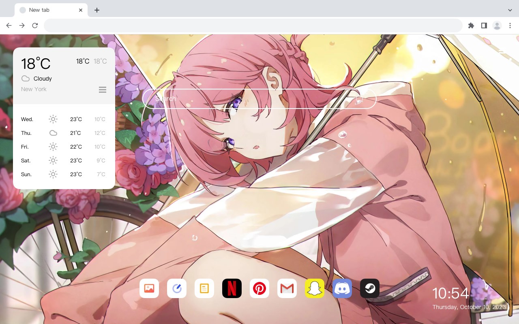Launch the Pinterest shortcut
This screenshot has height=324, width=519.
tap(259, 288)
